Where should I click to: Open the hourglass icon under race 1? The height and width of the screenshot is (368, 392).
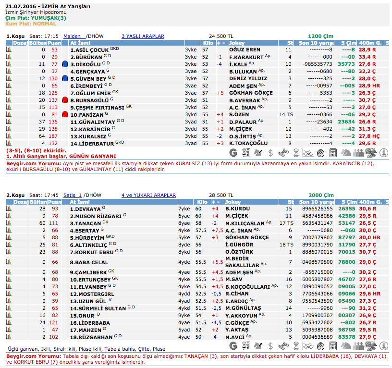point(296,153)
